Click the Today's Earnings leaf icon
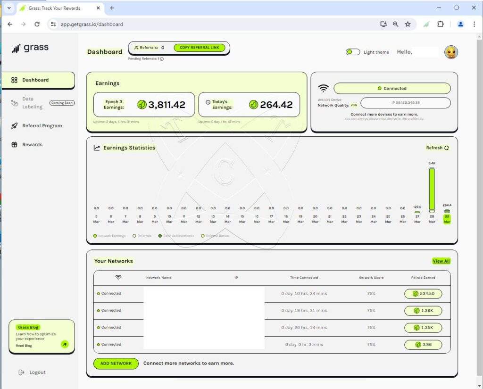 (x=253, y=105)
